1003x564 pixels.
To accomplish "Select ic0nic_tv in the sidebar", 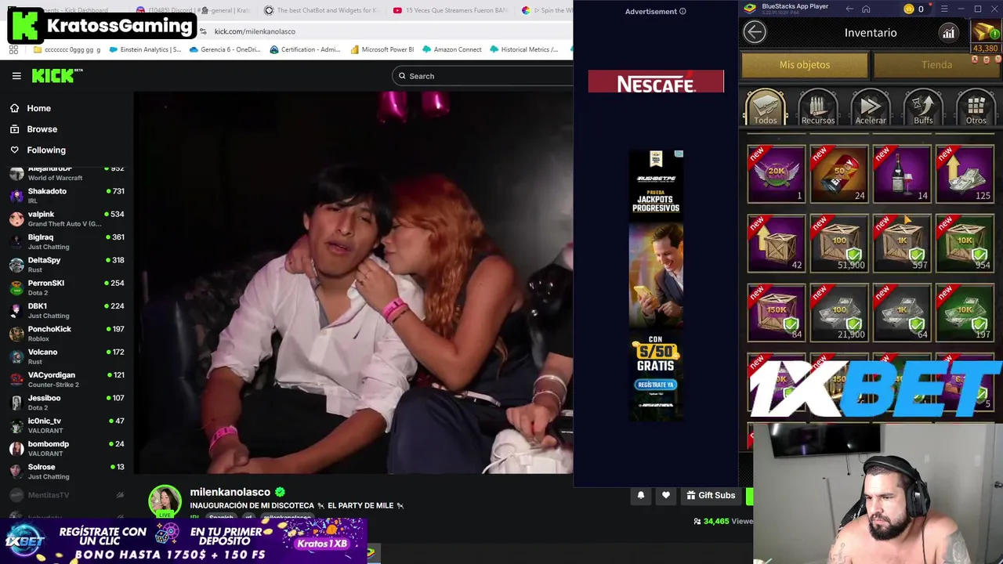I will (67, 425).
